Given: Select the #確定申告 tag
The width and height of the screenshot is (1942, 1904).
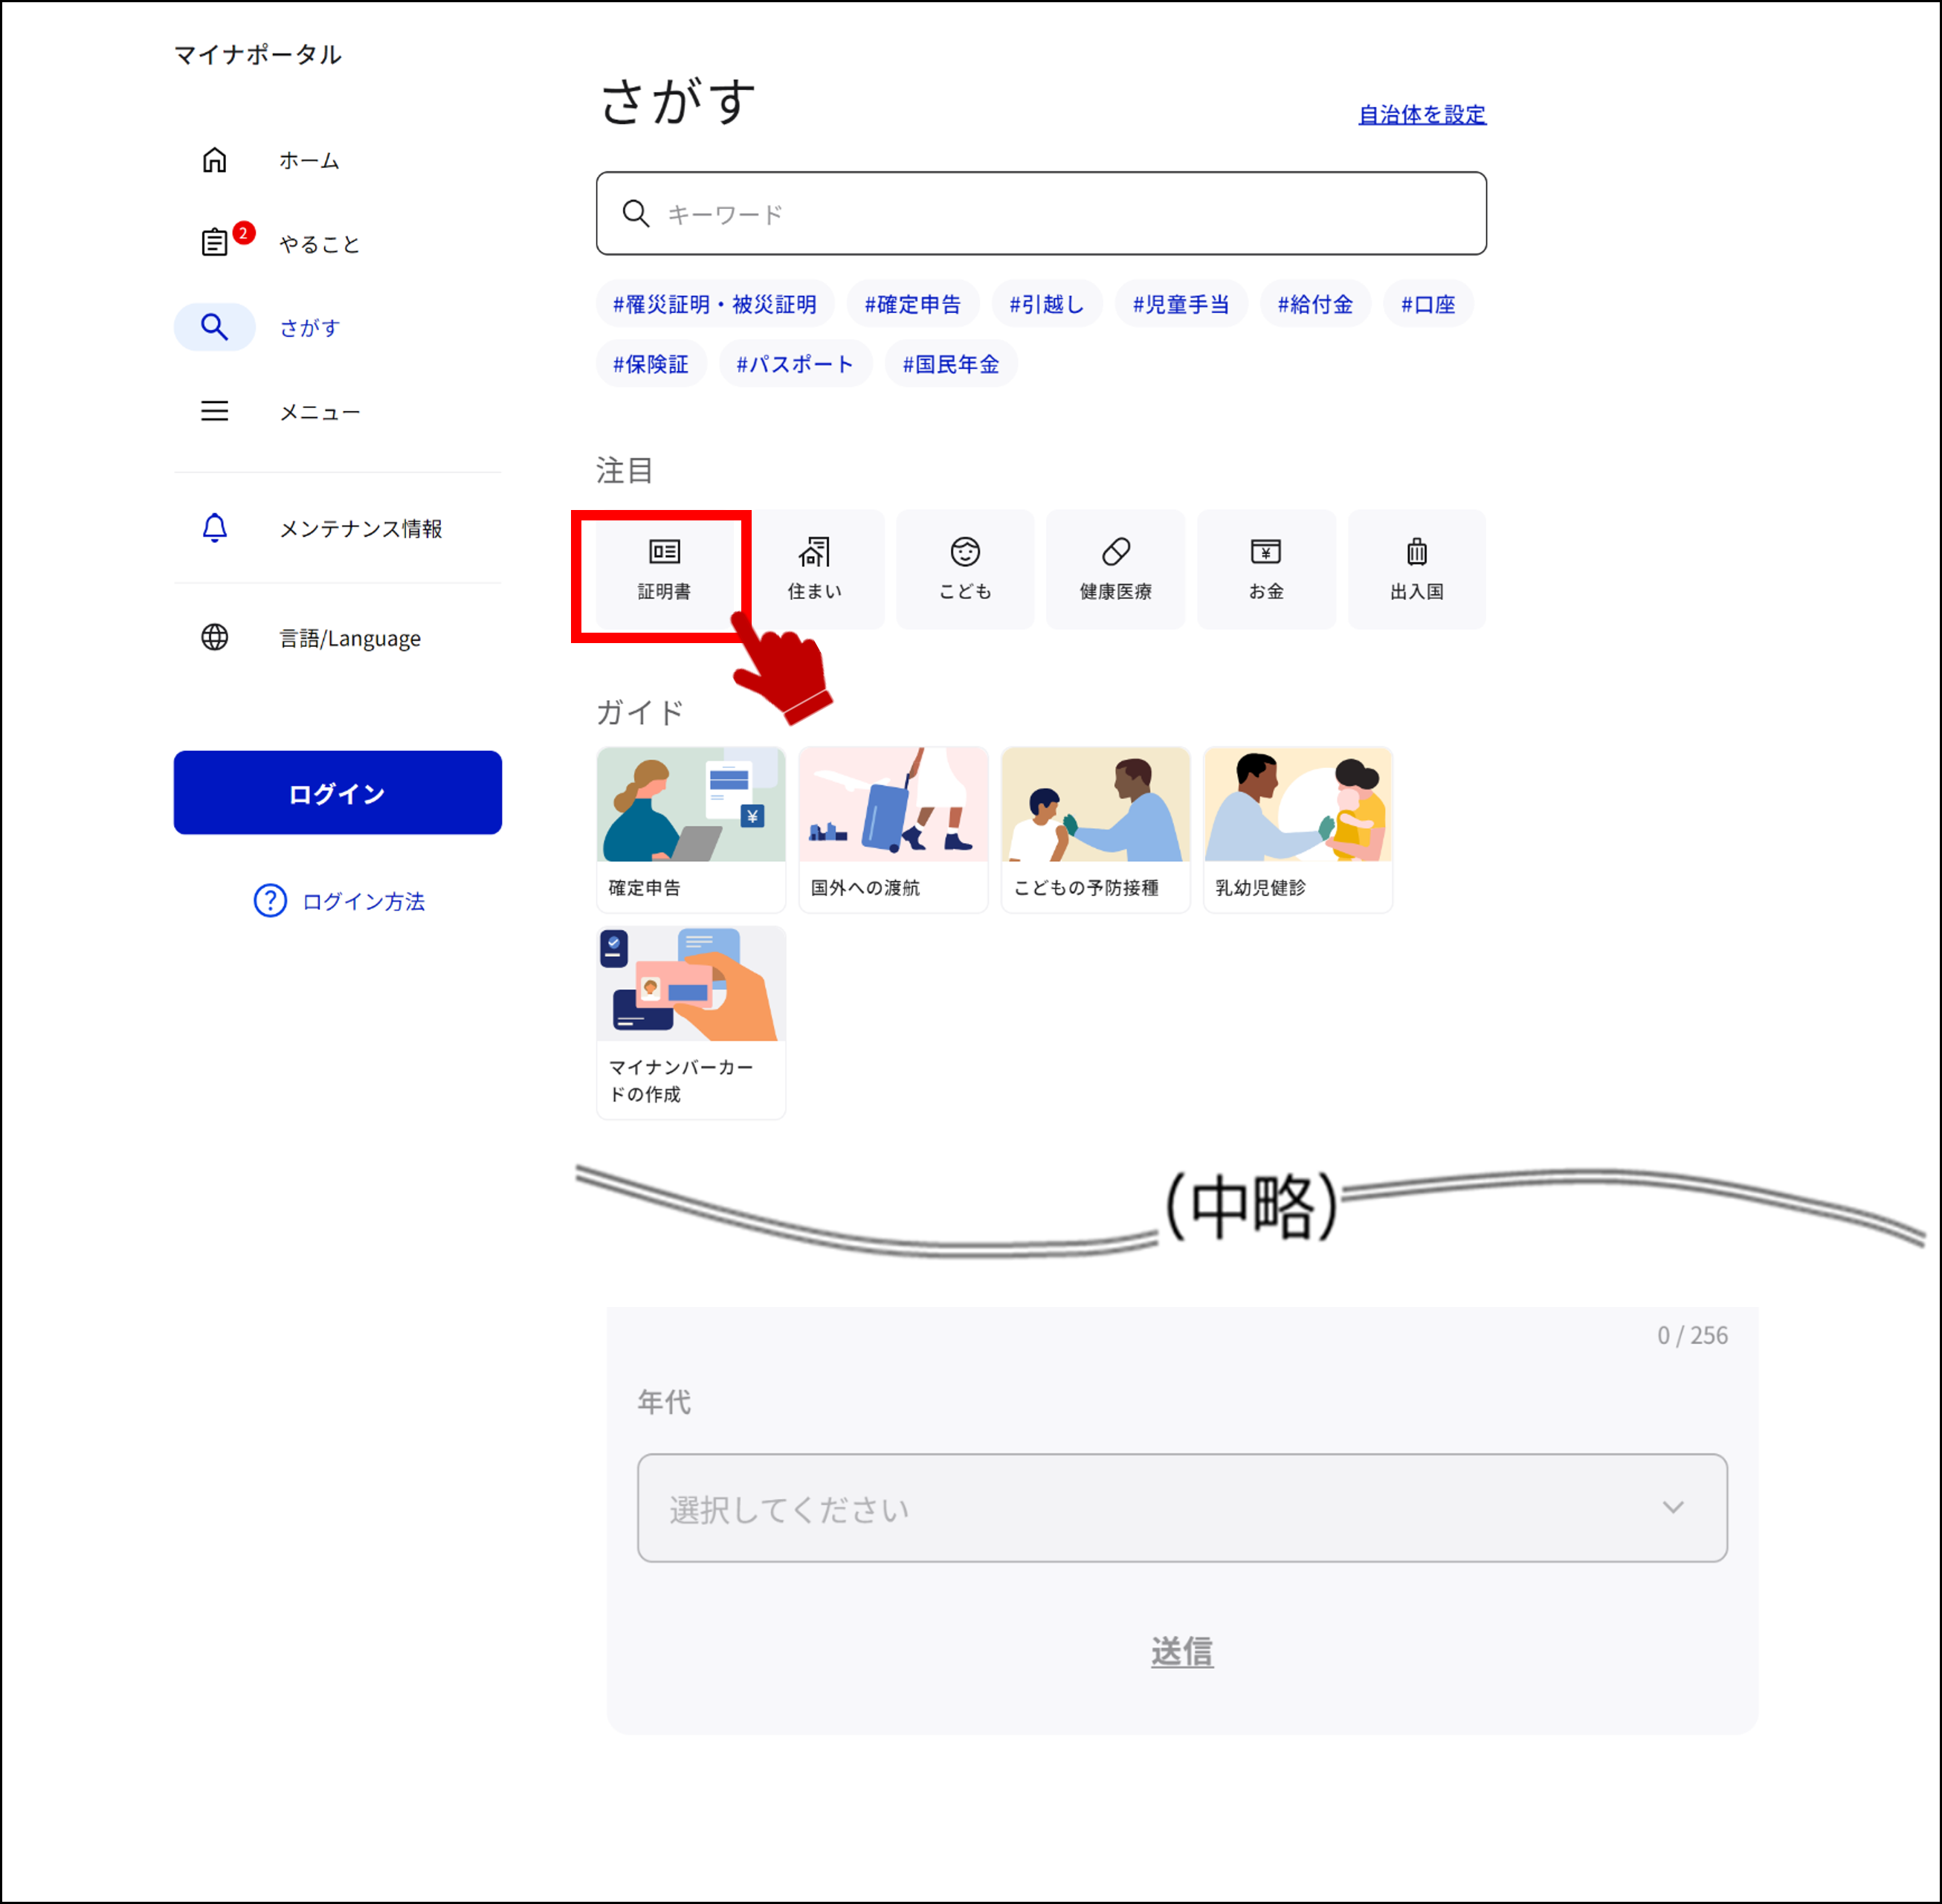Looking at the screenshot, I should coord(913,304).
